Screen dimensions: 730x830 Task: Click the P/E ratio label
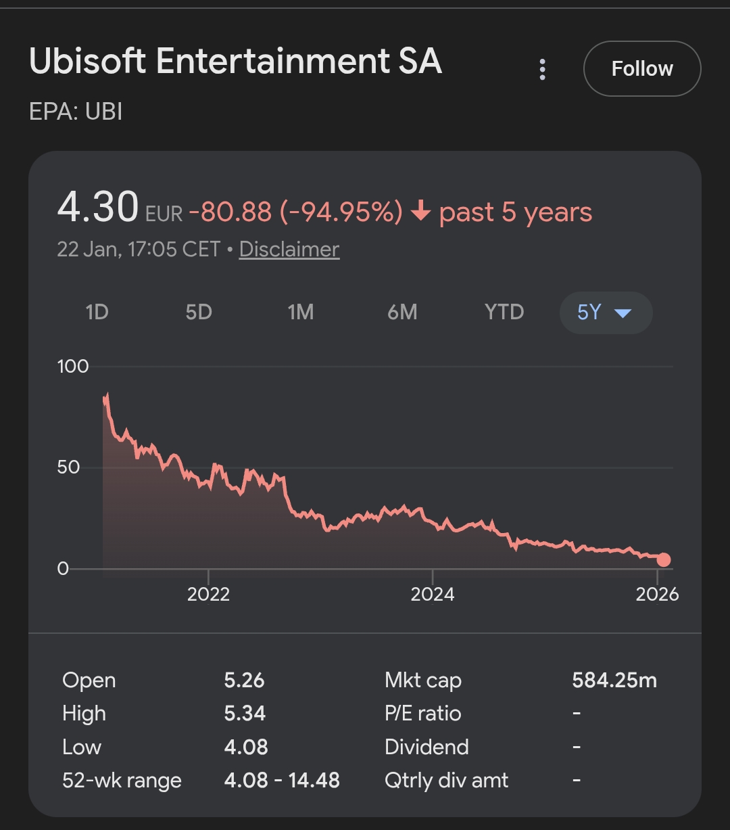pos(423,713)
